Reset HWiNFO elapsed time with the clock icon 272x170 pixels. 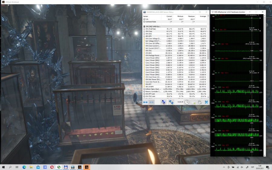pos(187,102)
